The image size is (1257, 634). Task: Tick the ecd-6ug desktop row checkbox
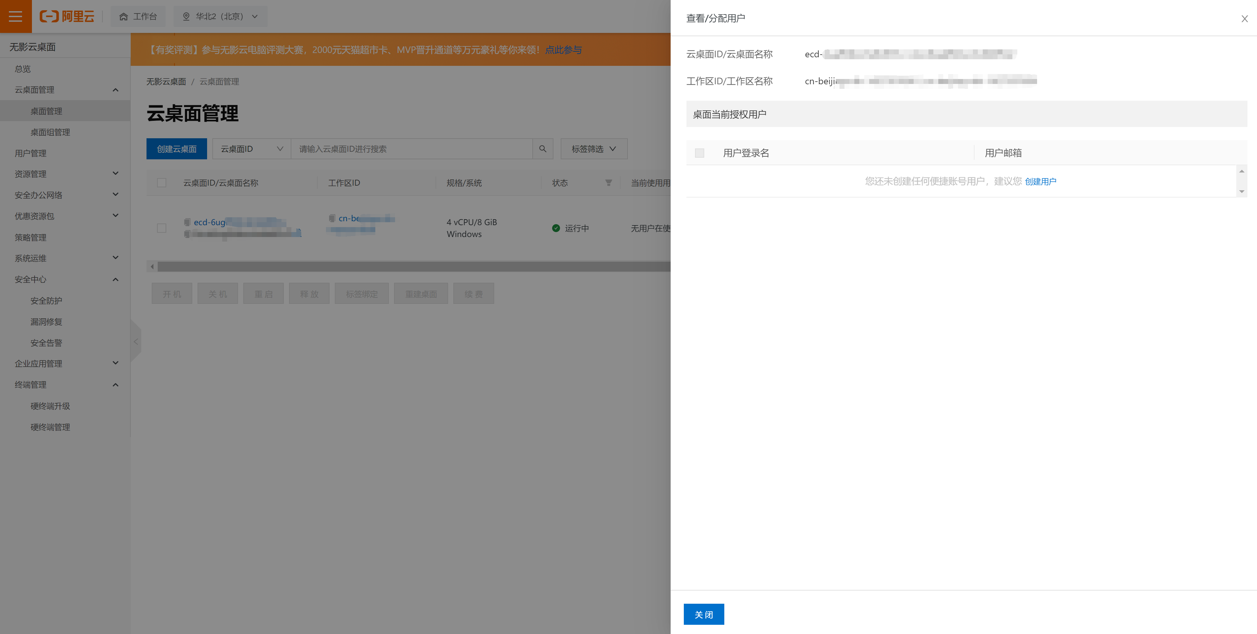[x=162, y=228]
